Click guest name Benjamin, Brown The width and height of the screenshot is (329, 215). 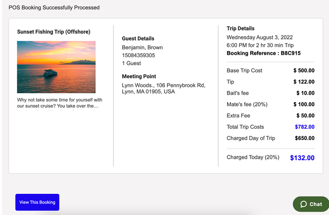141,47
